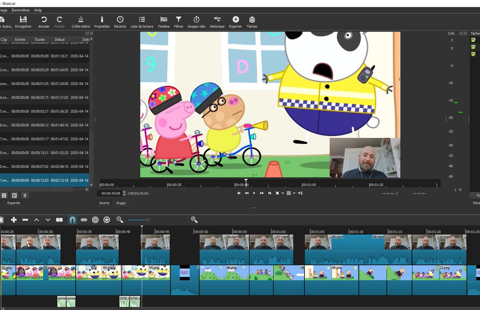480x310 pixels.
Task: Split clip at the playhead icon
Action: coord(59,220)
